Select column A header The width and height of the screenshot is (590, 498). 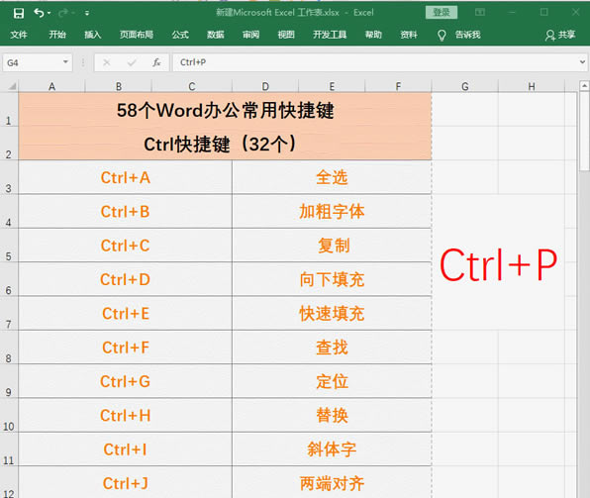coord(51,86)
